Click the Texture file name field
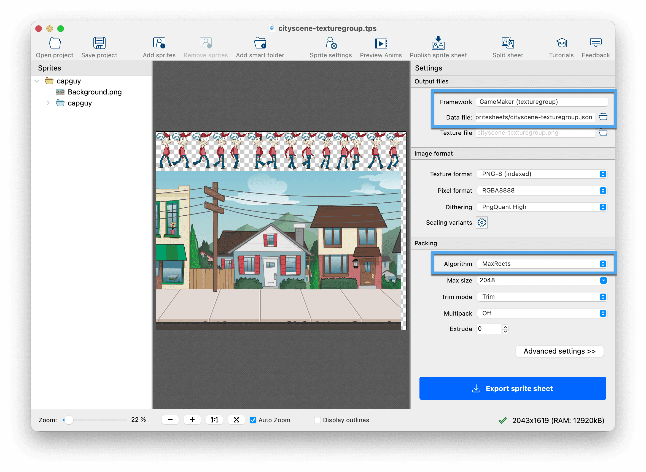This screenshot has height=472, width=646. pos(535,132)
